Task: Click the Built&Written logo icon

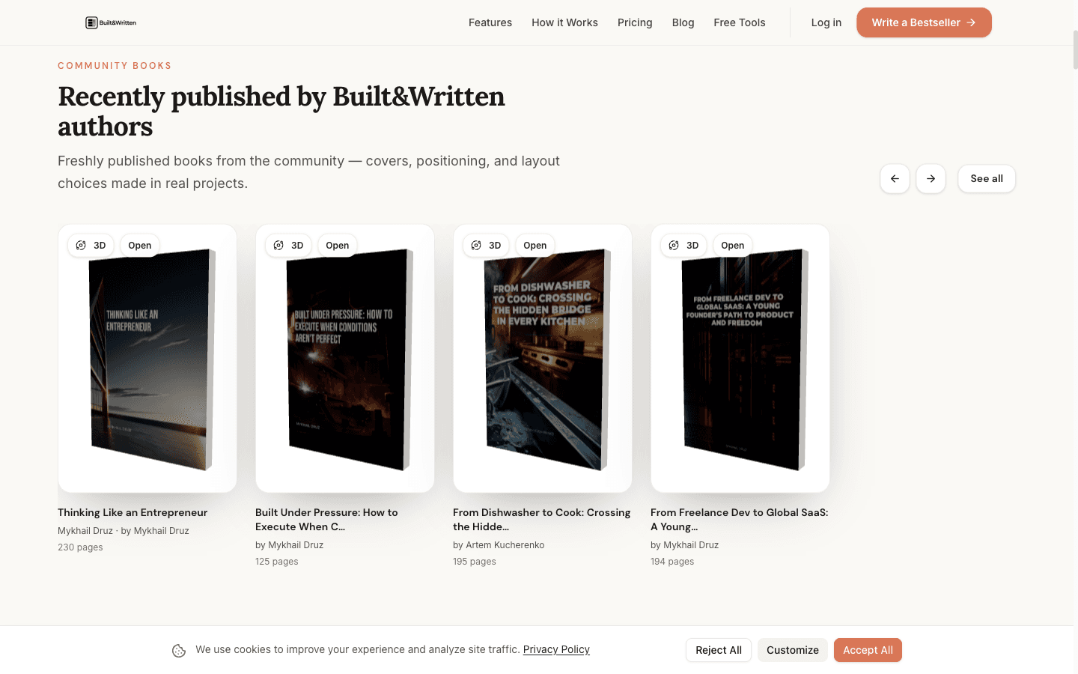Action: click(x=92, y=22)
